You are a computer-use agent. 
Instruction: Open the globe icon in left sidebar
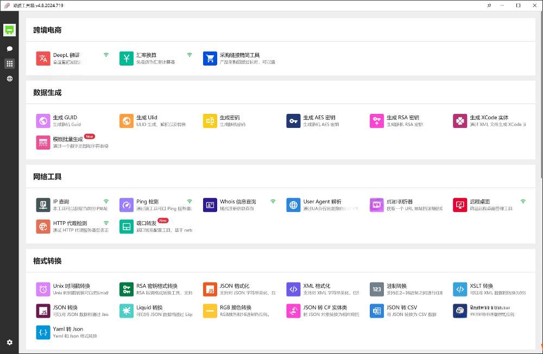pos(9,79)
